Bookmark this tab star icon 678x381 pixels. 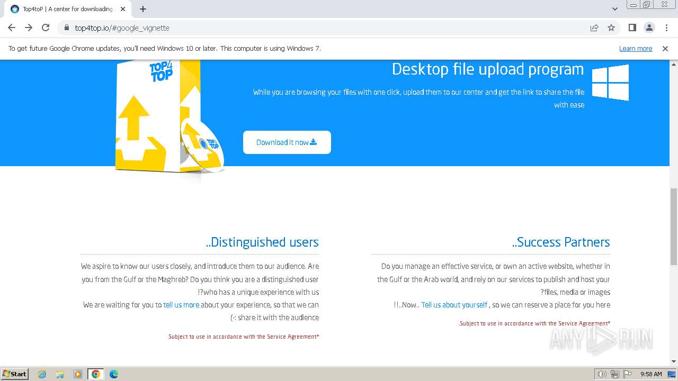click(x=611, y=28)
